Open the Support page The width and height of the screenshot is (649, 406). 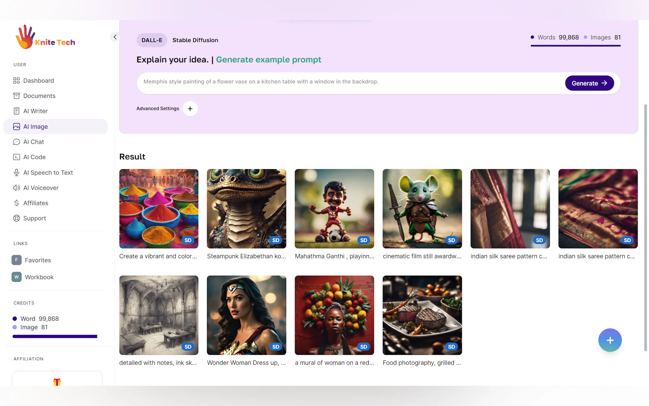34,218
